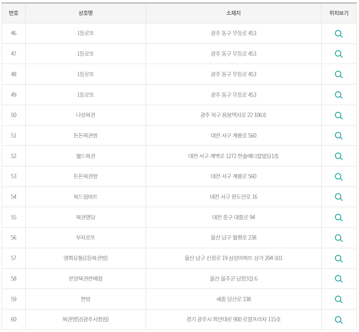The height and width of the screenshot is (332, 359).
Task: Select store name 나성복권
Action: coord(85,115)
